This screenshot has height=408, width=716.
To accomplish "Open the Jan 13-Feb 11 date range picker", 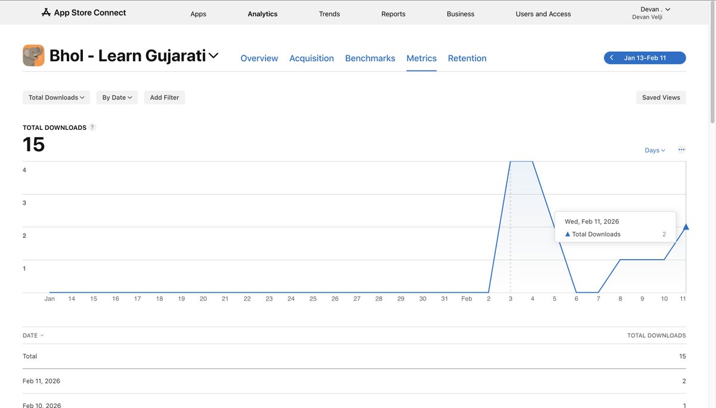I will 645,58.
